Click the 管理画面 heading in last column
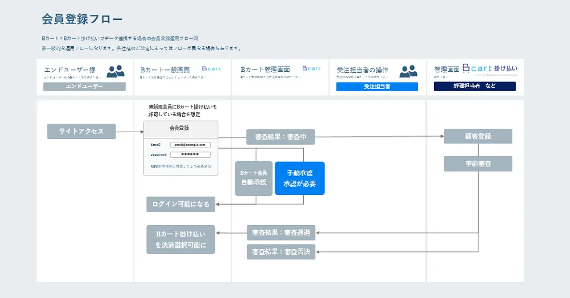This screenshot has width=570, height=298. pos(447,70)
